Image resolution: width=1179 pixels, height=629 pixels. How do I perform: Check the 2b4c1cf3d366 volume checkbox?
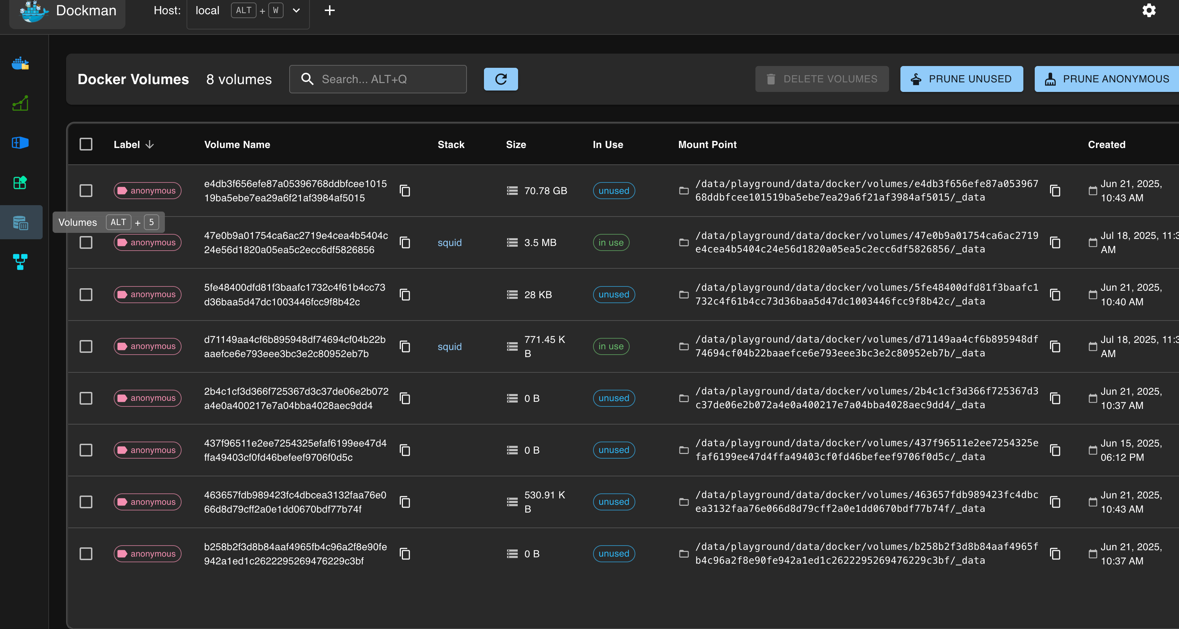pyautogui.click(x=86, y=398)
